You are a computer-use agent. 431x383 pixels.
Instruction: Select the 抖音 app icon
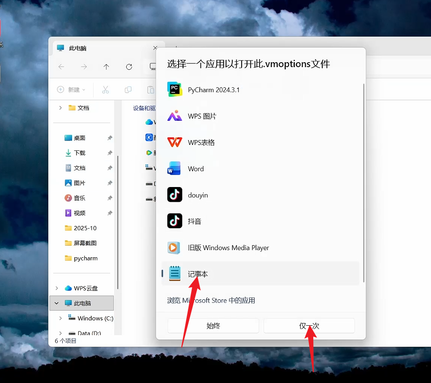(x=175, y=221)
